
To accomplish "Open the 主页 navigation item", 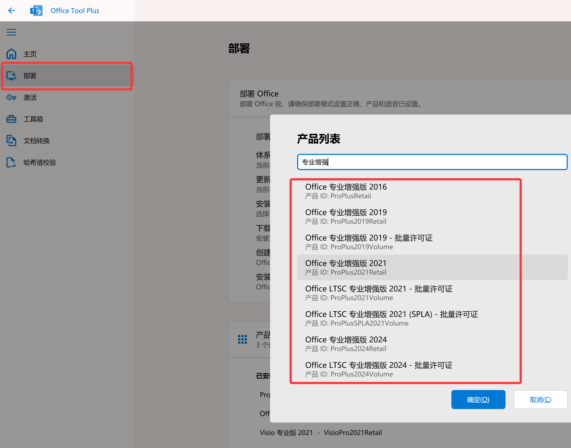I will (67, 54).
